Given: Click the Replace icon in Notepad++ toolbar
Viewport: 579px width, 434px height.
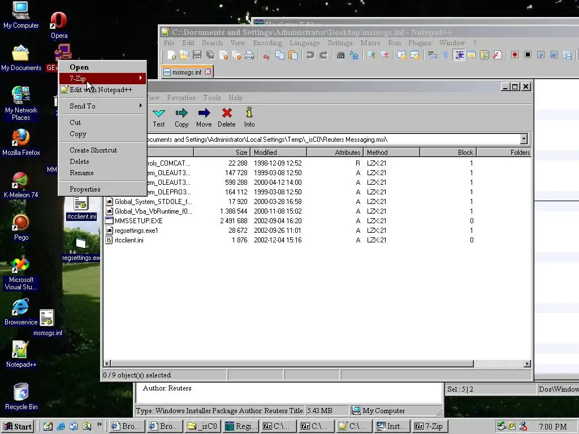Looking at the screenshot, I should pos(354,55).
